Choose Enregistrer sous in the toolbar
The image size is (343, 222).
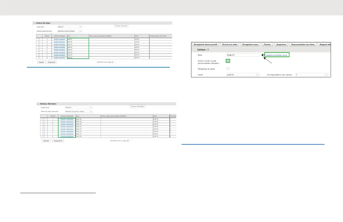251,44
